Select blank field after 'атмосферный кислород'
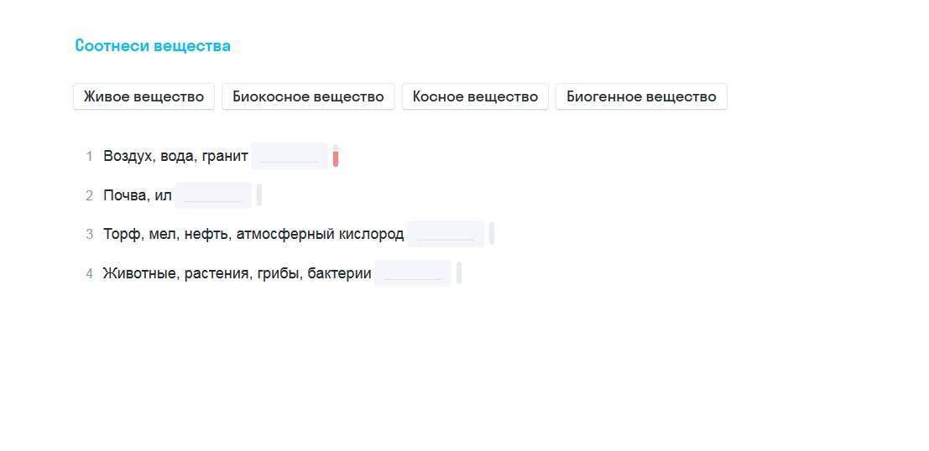This screenshot has height=451, width=929. coord(446,234)
